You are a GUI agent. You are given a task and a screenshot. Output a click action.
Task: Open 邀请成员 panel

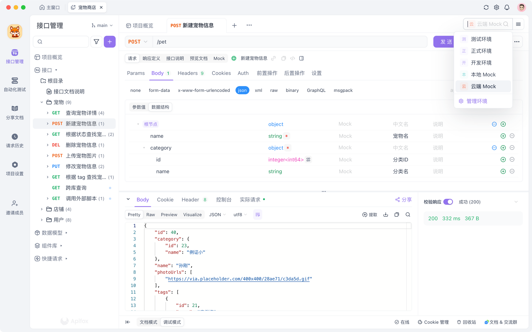(15, 207)
